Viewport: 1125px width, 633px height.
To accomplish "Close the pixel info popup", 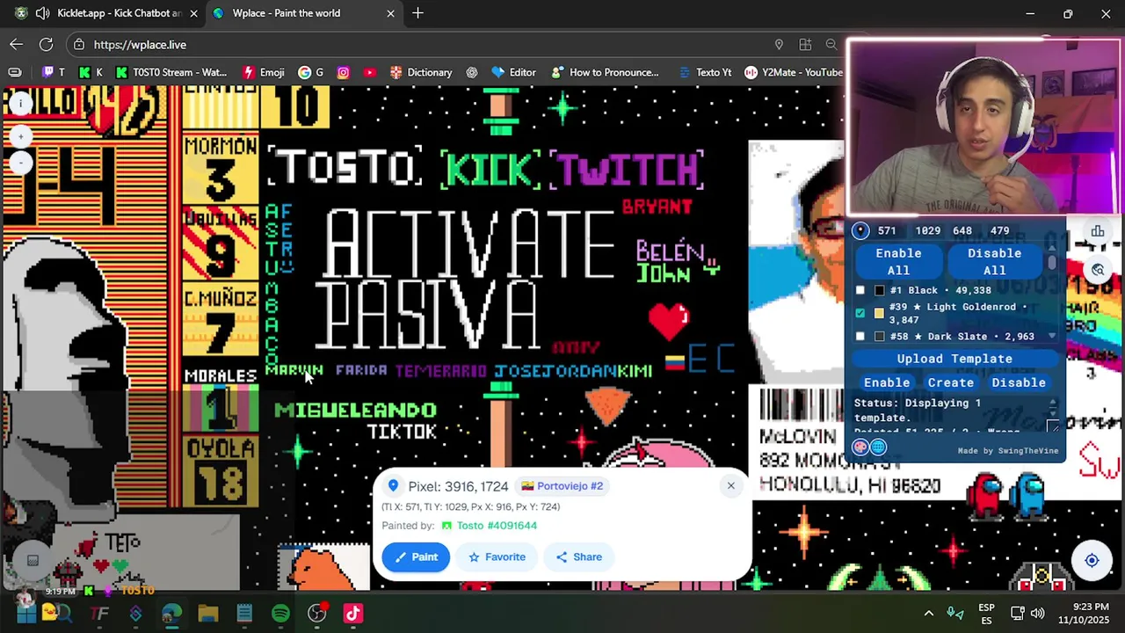I will [730, 485].
